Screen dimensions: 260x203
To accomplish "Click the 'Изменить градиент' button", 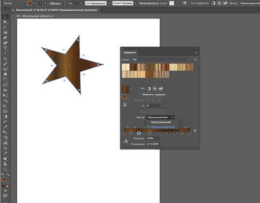I will [153, 95].
